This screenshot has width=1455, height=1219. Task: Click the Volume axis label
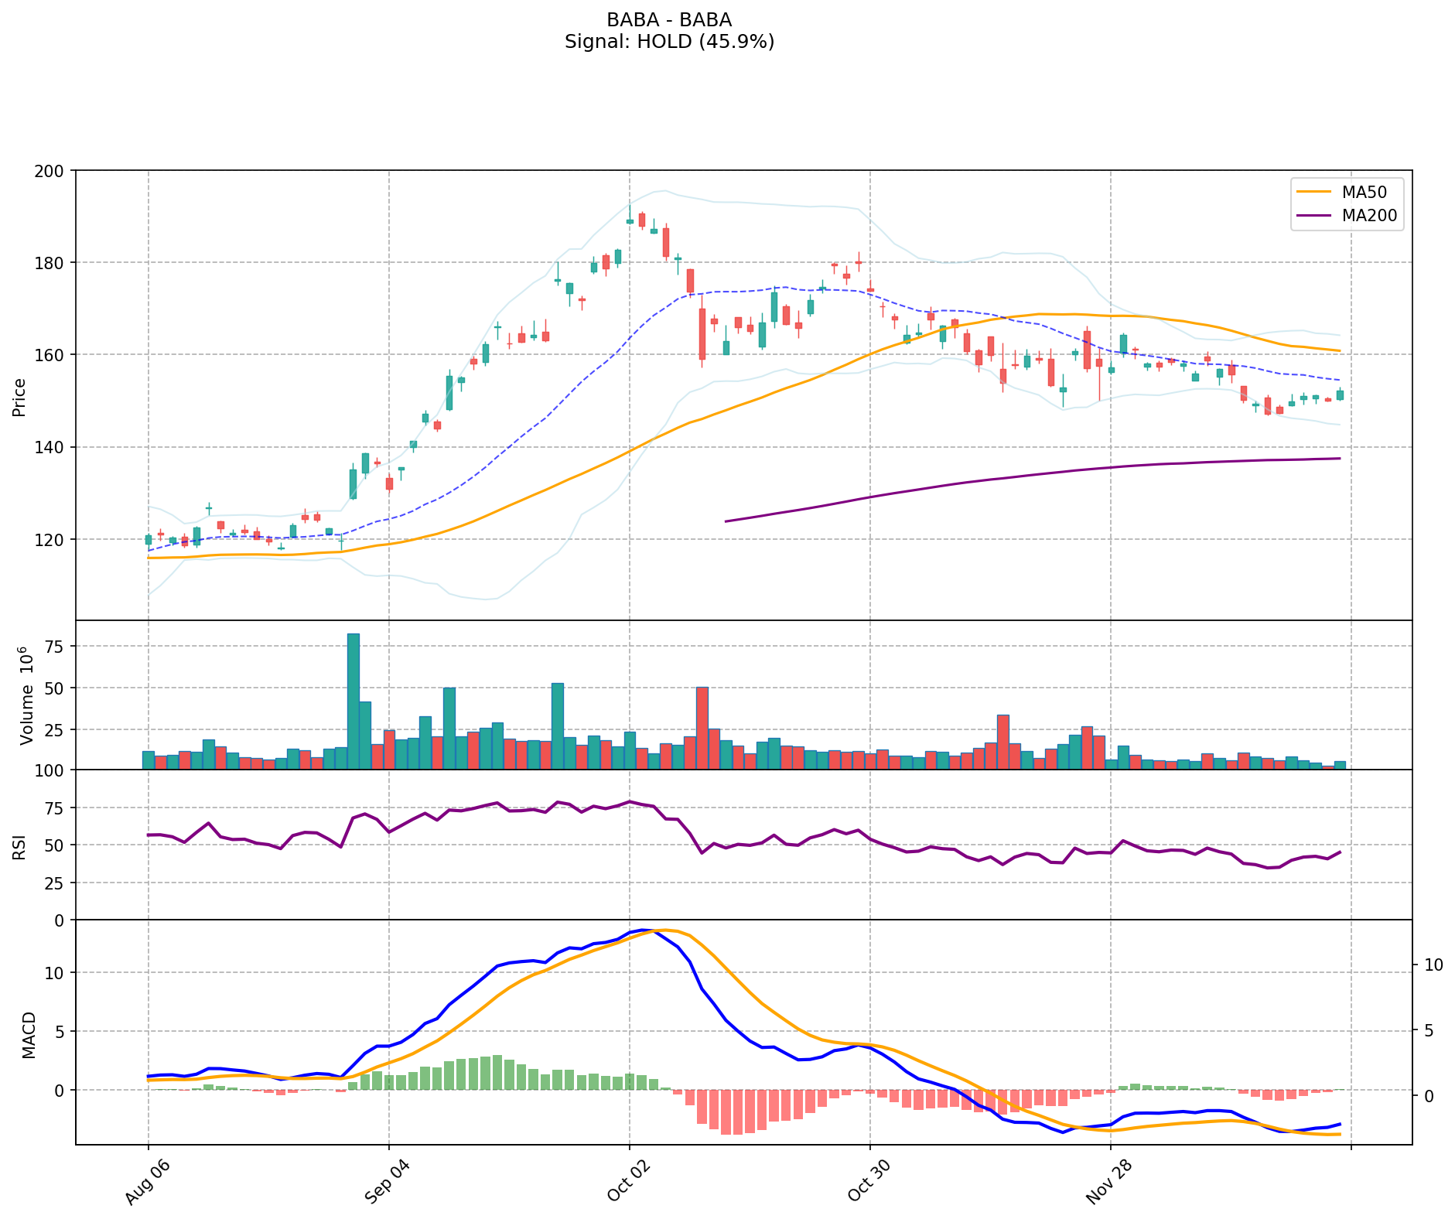point(28,695)
